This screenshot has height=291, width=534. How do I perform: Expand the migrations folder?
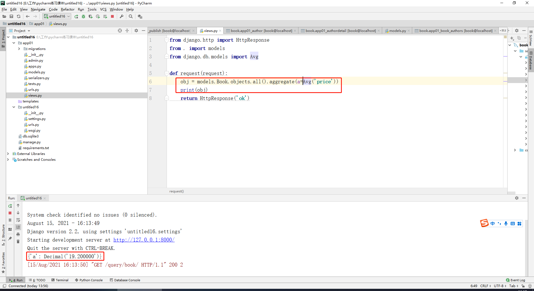[x=19, y=49]
